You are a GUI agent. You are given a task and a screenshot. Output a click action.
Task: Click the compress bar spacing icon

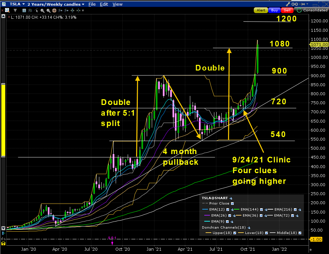pyautogui.click(x=79, y=10)
